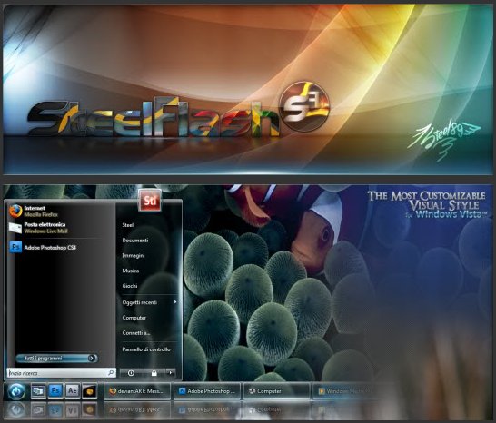Launch Photoshop from quick launch bar
Image resolution: width=496 pixels, height=423 pixels.
[x=55, y=391]
